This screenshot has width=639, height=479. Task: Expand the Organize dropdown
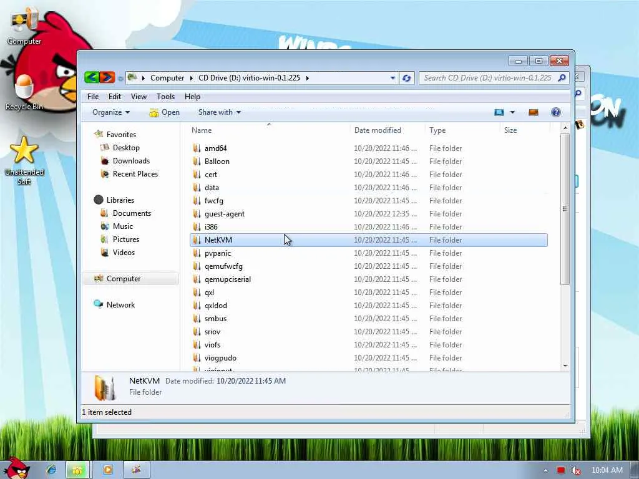coord(111,112)
